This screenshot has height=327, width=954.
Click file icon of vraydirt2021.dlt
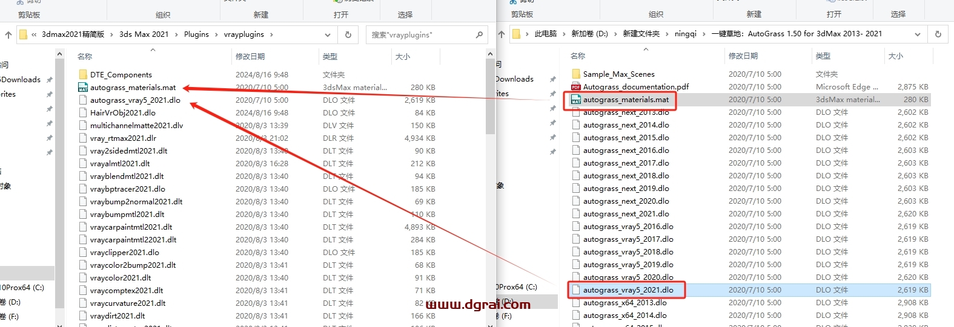click(83, 316)
